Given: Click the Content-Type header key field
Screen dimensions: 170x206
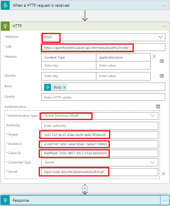Looking at the screenshot, I should pyautogui.click(x=69, y=57).
